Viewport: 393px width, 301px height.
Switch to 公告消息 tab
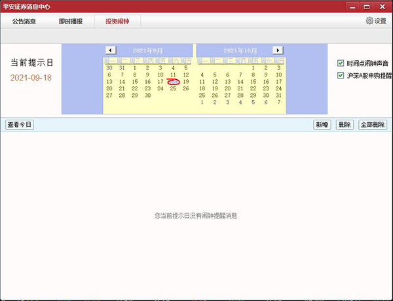[24, 22]
